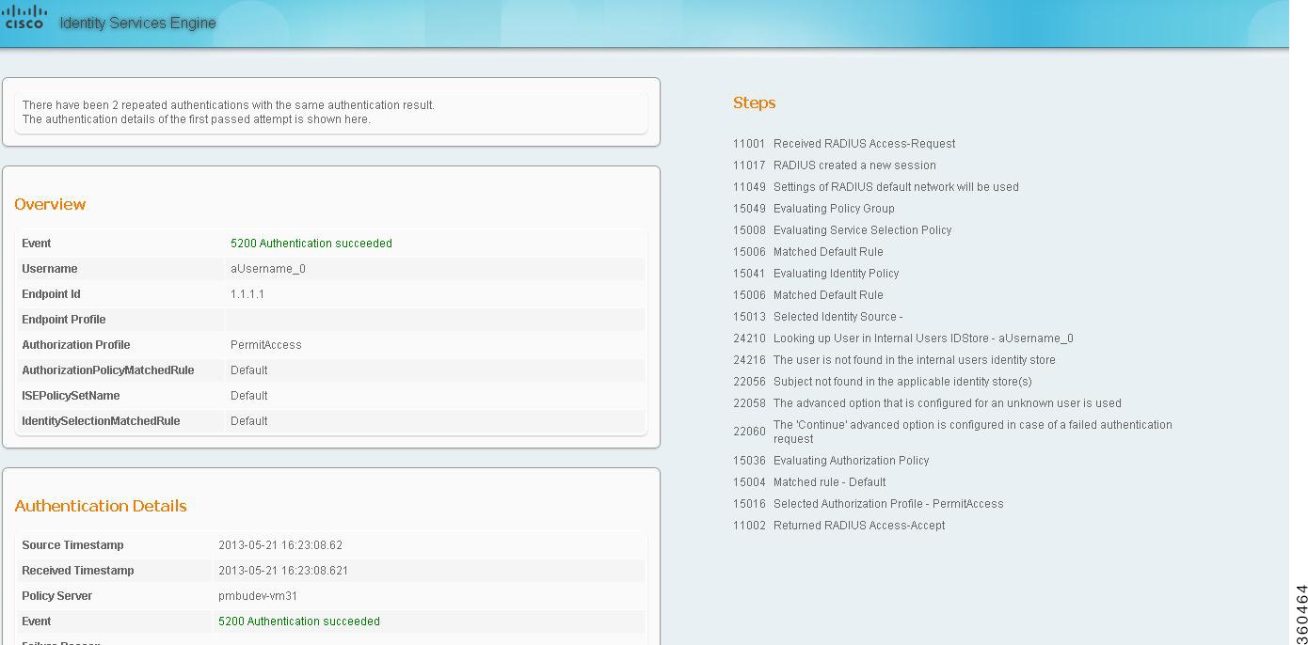
Task: Click the Authentication Details section heading
Action: coord(101,506)
